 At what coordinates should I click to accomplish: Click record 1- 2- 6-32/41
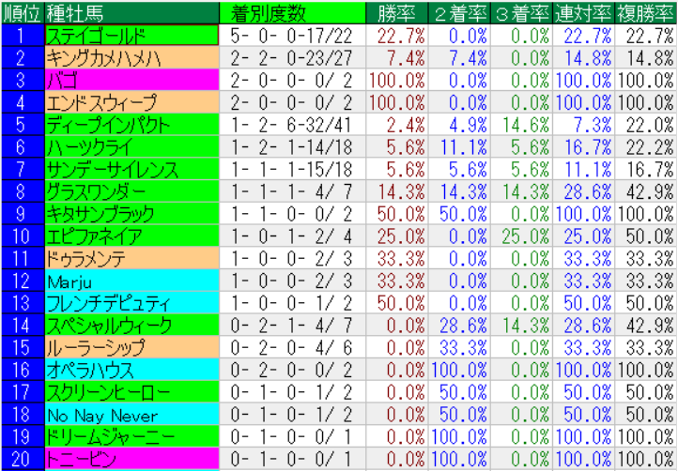[x=291, y=126]
